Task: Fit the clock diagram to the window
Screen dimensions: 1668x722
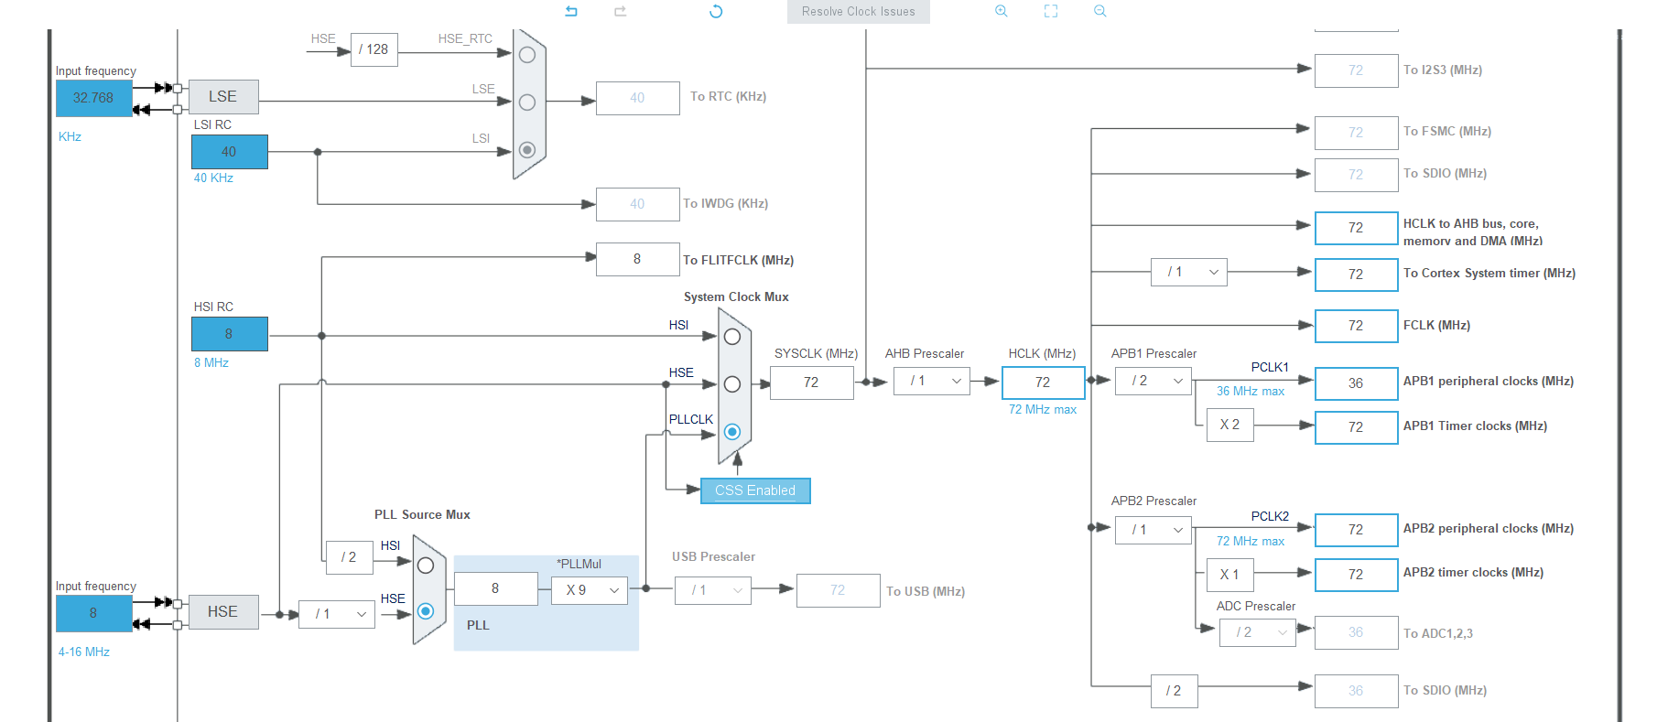Action: (1051, 11)
